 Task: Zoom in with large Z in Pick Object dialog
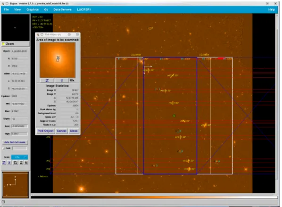coord(47,80)
